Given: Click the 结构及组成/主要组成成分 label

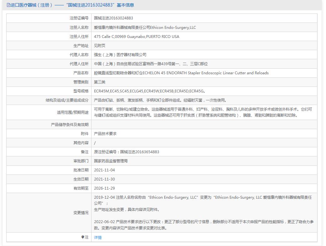Looking at the screenshot, I should tap(67, 100).
